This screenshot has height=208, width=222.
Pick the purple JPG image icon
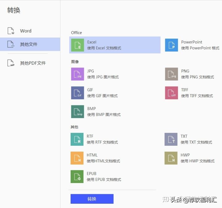pos(77,74)
